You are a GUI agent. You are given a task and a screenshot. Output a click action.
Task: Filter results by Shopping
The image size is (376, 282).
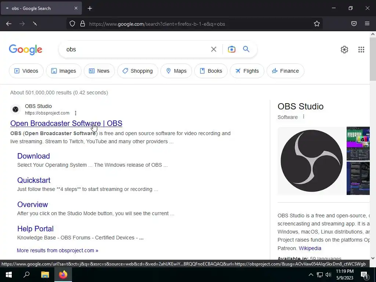click(138, 71)
